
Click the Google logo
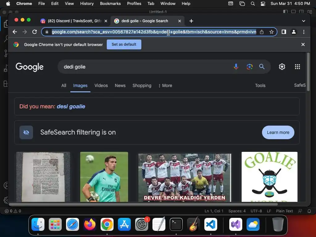pos(30,67)
